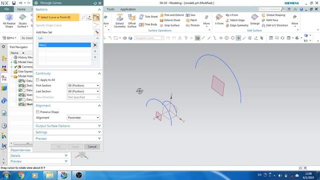This screenshot has height=180, width=320.
Task: Open More in Surface Operations
Action: pyautogui.click(x=206, y=21)
